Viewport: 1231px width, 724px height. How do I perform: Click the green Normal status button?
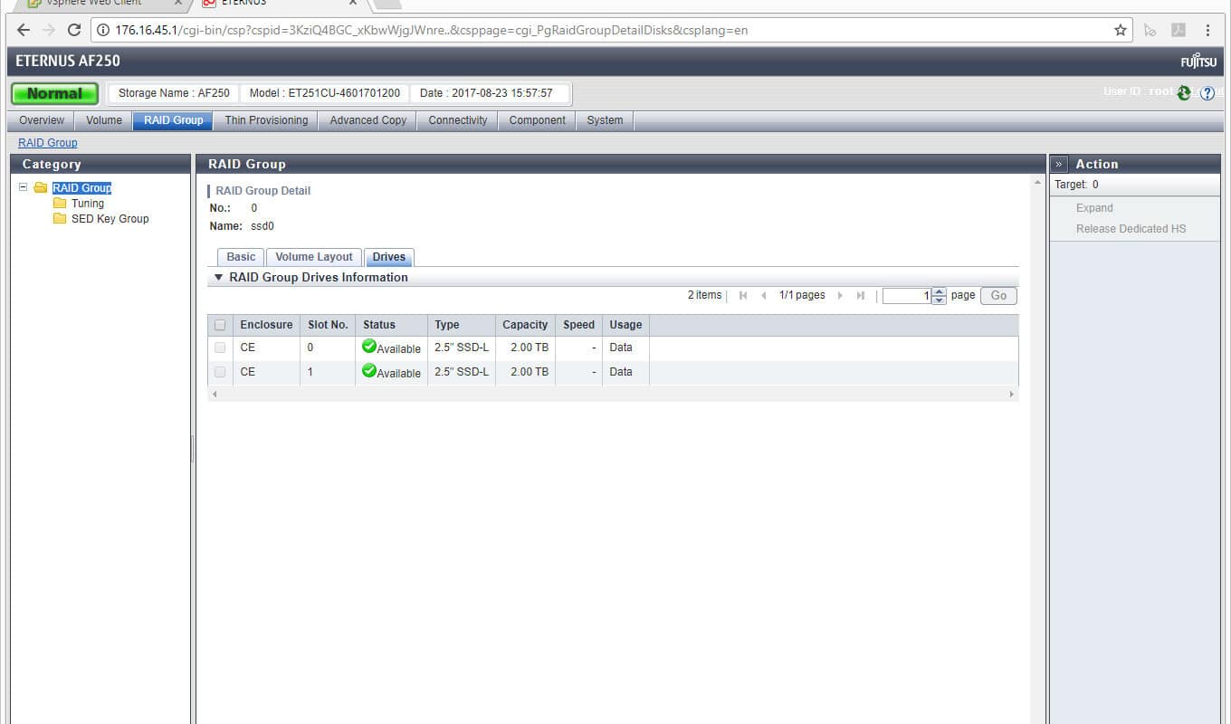54,93
